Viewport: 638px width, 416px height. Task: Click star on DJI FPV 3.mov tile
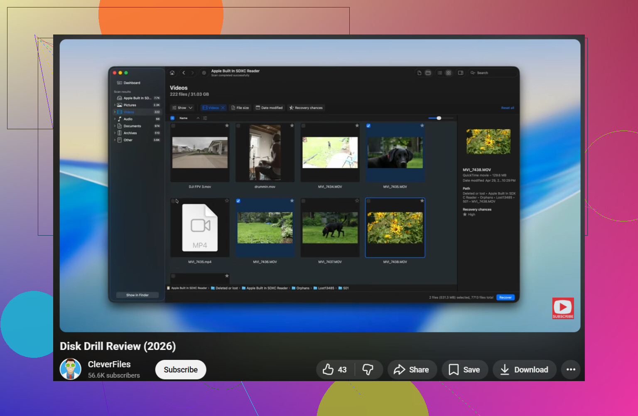(227, 126)
